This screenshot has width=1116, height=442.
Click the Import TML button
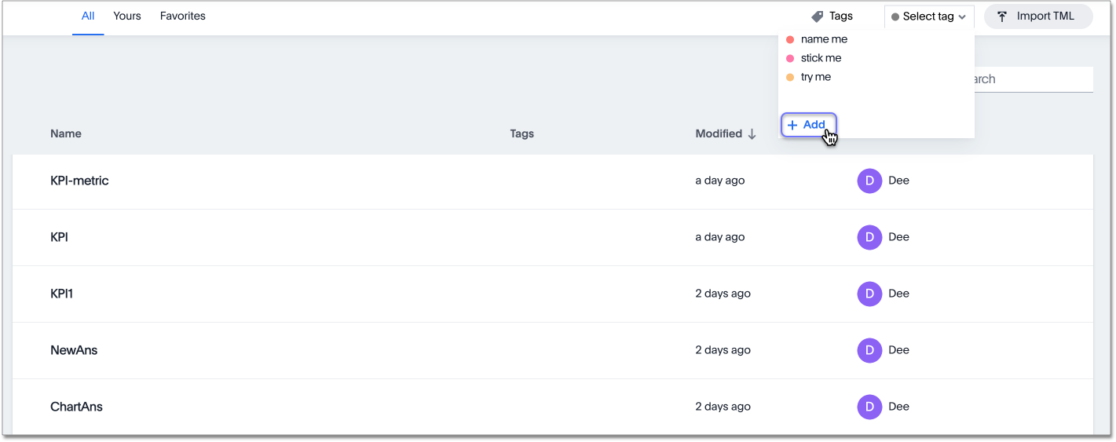coord(1038,16)
